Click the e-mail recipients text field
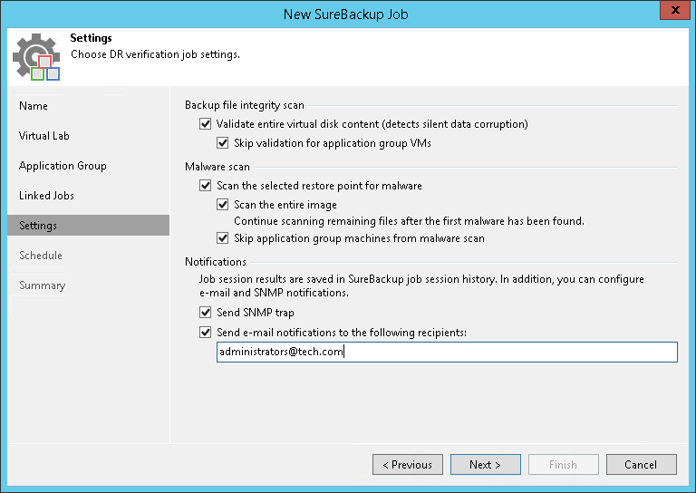The image size is (696, 493). (x=446, y=353)
